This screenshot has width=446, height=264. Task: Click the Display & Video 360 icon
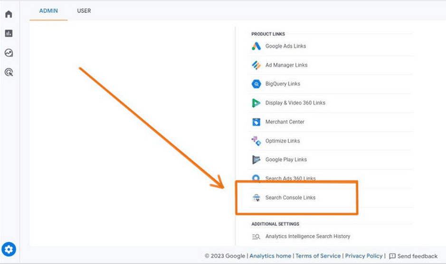pos(256,103)
